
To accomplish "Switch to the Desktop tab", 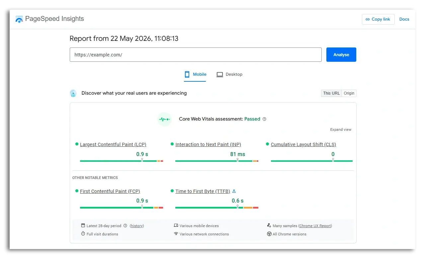I will coord(229,74).
